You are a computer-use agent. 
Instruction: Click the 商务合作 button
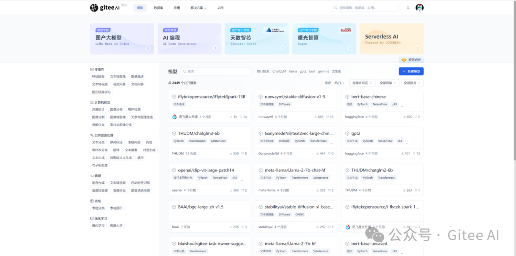(411, 60)
